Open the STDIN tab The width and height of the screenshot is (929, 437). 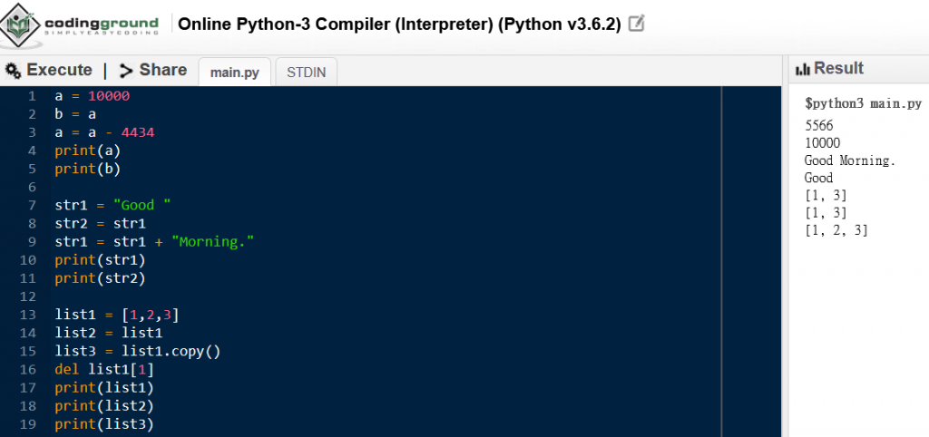point(307,73)
